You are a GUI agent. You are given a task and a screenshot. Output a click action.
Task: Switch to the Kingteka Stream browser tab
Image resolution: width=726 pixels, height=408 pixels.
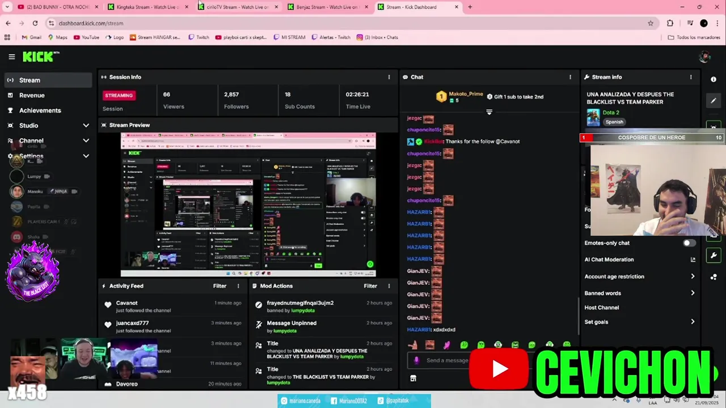[x=147, y=7]
